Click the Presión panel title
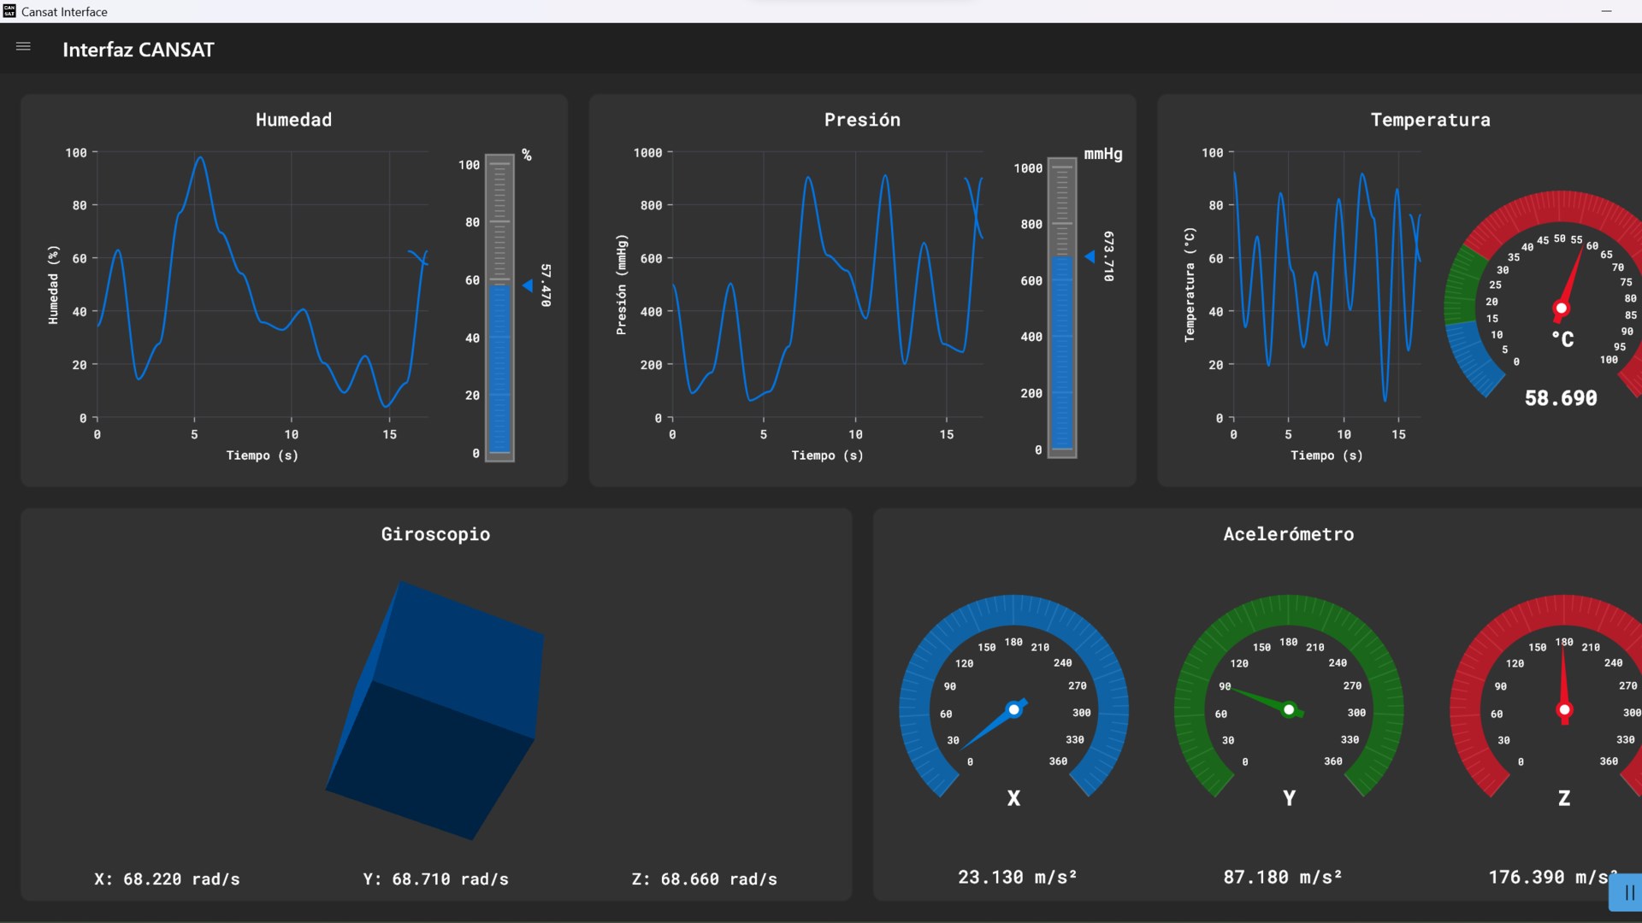 862,120
